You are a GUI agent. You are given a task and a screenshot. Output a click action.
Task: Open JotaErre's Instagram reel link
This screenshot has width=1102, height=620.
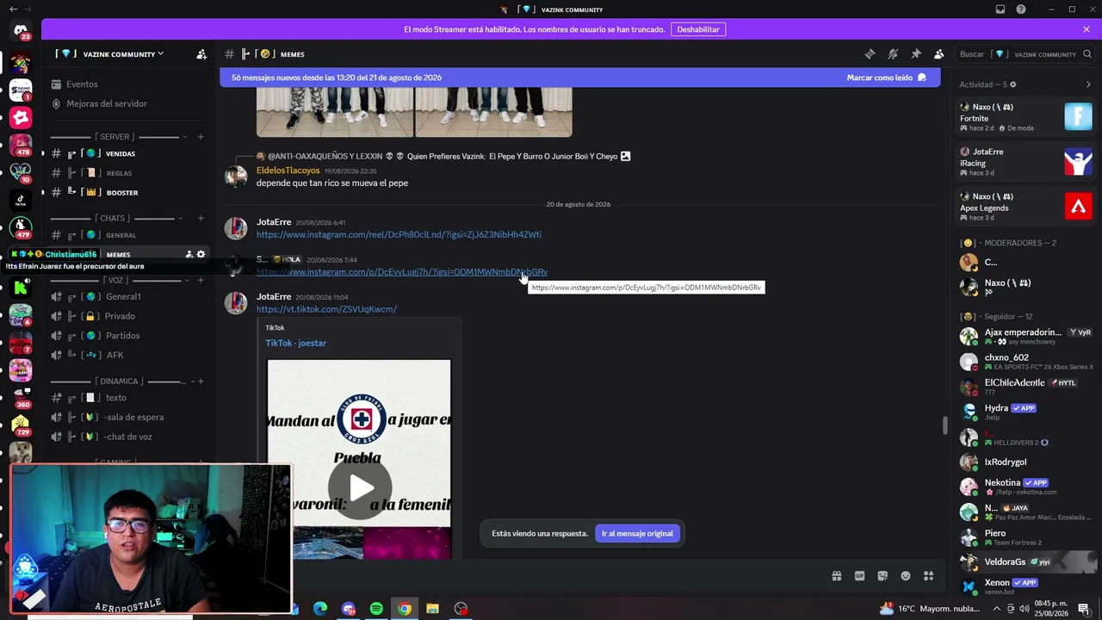click(x=399, y=234)
